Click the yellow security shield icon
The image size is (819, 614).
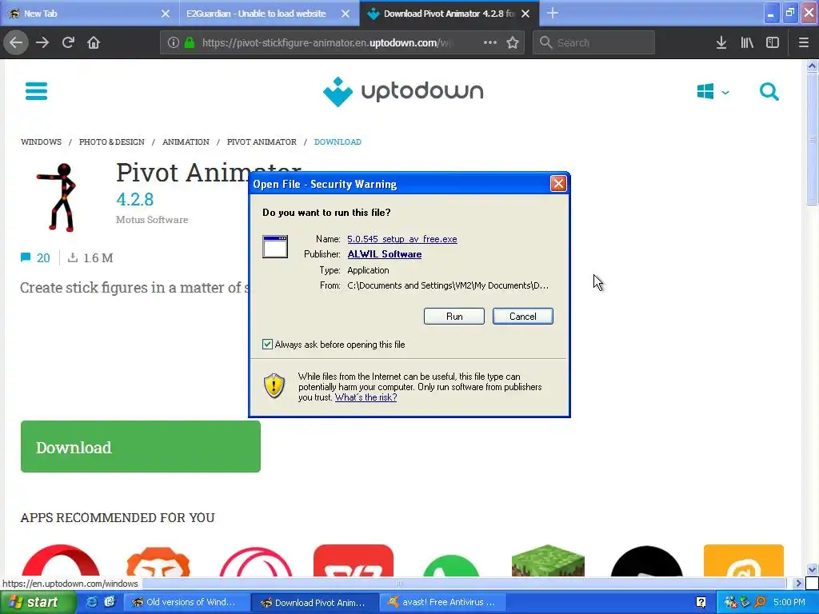click(274, 386)
